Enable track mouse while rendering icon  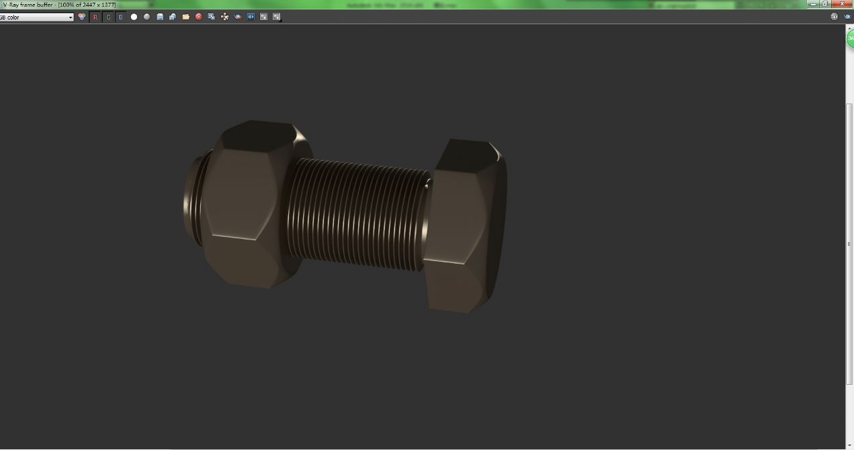pyautogui.click(x=224, y=17)
